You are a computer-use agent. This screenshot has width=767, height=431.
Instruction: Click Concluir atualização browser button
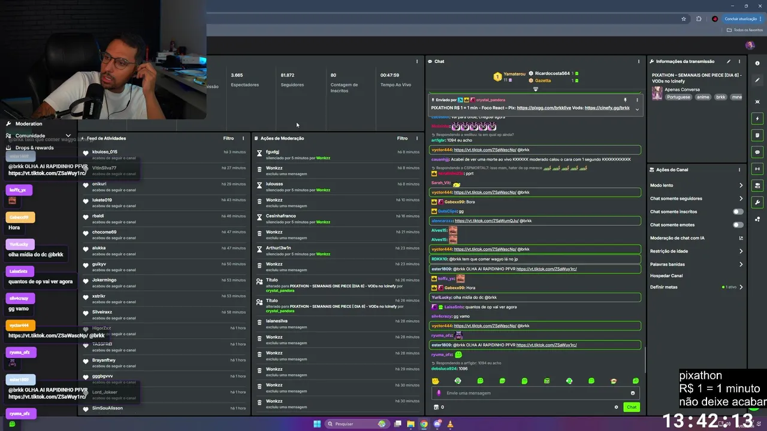tap(743, 19)
